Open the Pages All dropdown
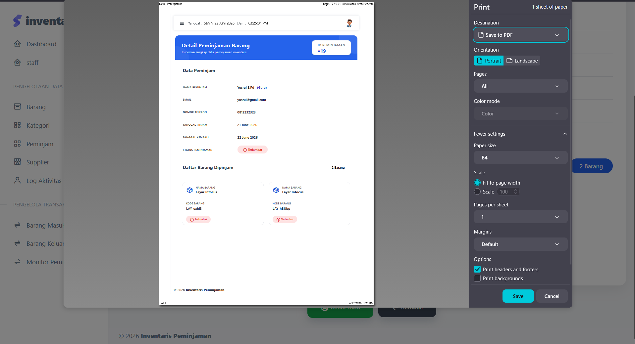This screenshot has width=635, height=344. pyautogui.click(x=521, y=86)
